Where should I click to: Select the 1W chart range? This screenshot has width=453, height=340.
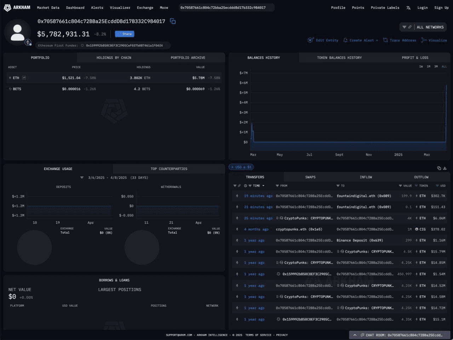tap(421, 66)
